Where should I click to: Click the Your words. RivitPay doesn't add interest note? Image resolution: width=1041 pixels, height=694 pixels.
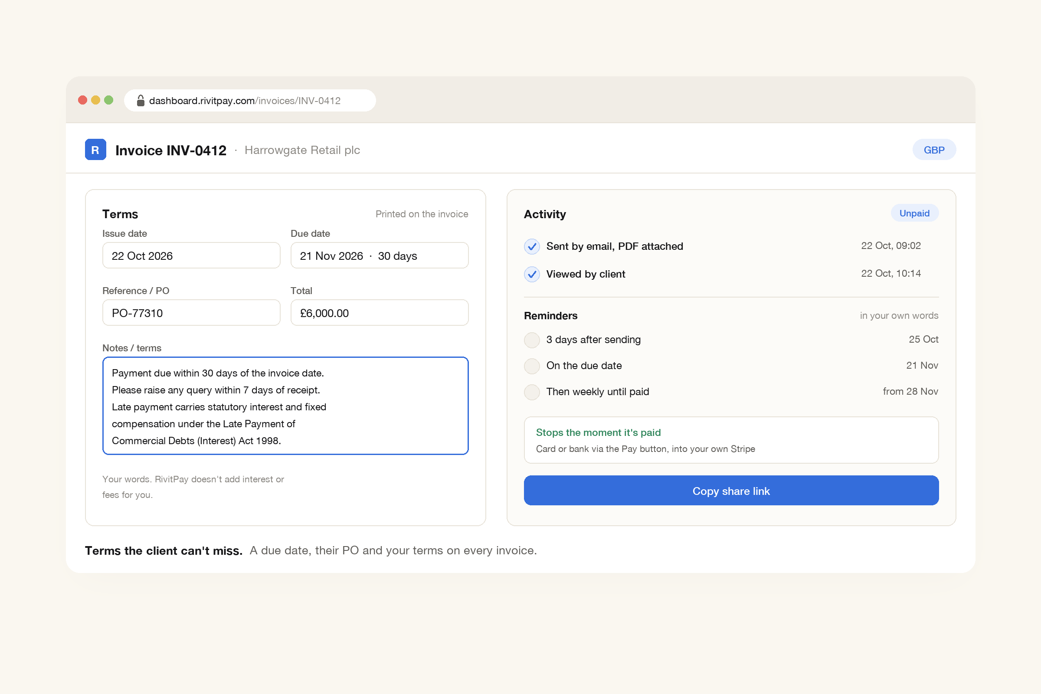193,487
